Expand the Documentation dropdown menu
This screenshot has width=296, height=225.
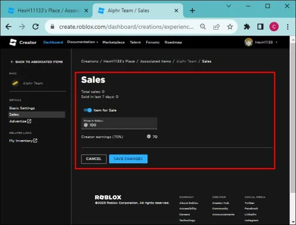(83, 42)
